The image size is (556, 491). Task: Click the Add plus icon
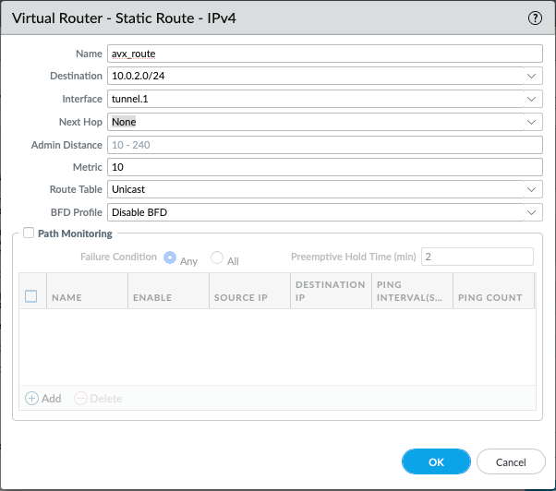point(31,399)
